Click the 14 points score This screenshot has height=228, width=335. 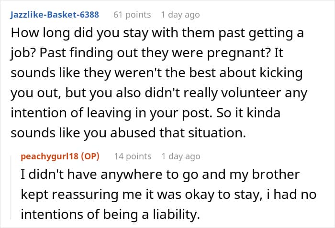133,156
